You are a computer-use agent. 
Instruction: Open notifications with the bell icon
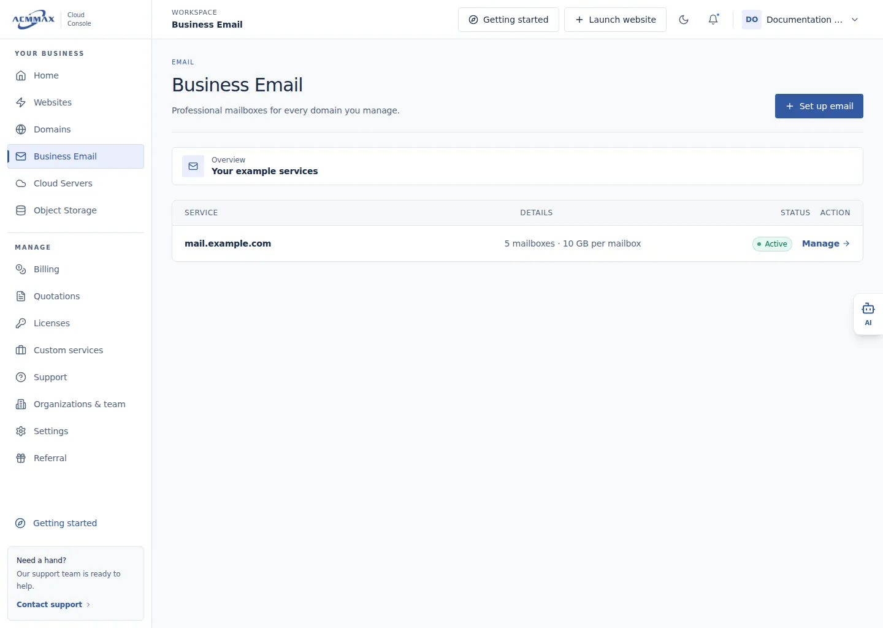point(713,20)
